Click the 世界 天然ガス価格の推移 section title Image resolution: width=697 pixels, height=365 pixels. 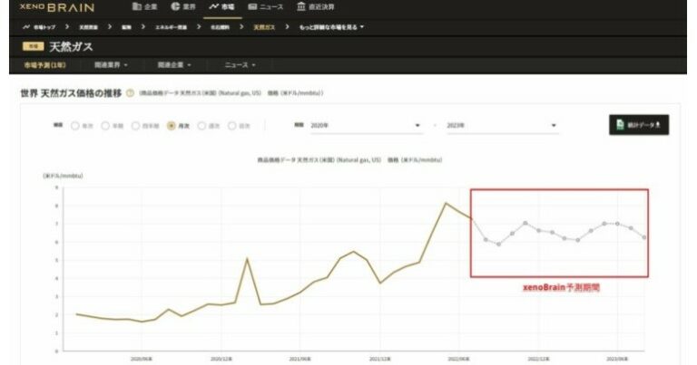(71, 93)
